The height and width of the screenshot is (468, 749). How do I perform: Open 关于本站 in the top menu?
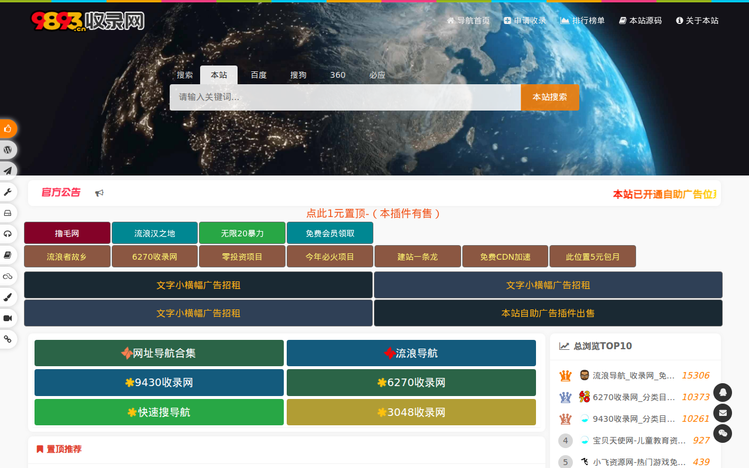(697, 20)
